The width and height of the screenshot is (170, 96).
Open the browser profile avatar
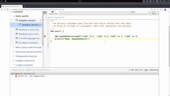pos(165,10)
